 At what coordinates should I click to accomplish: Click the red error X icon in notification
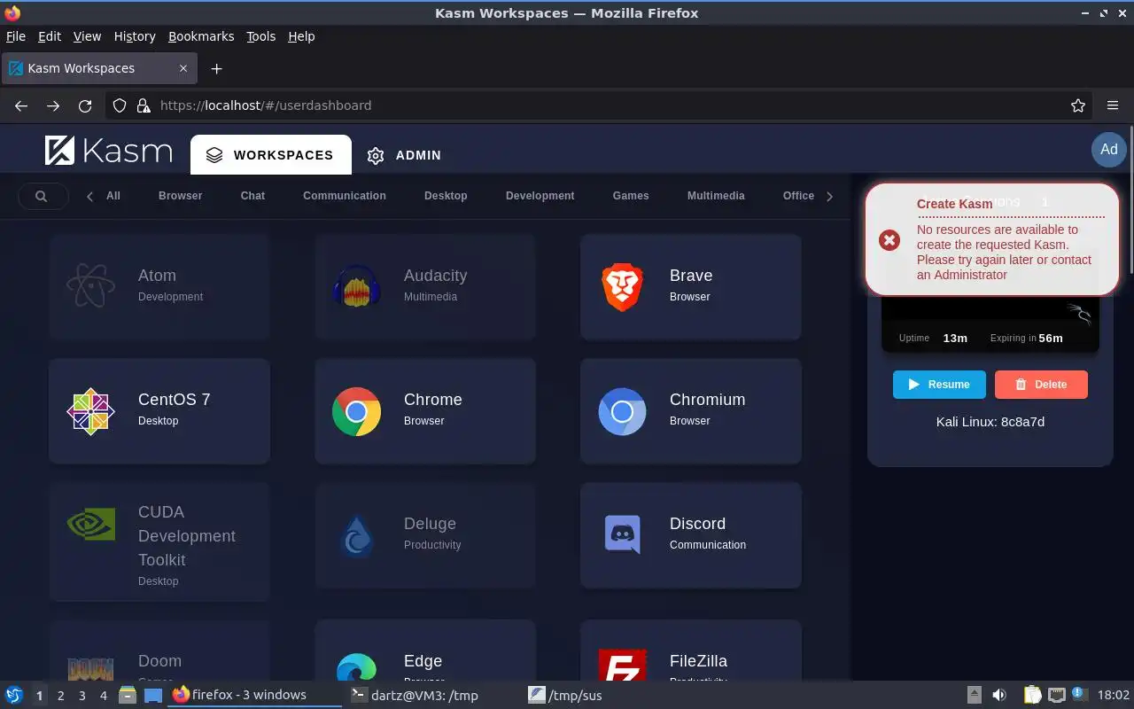coord(889,240)
